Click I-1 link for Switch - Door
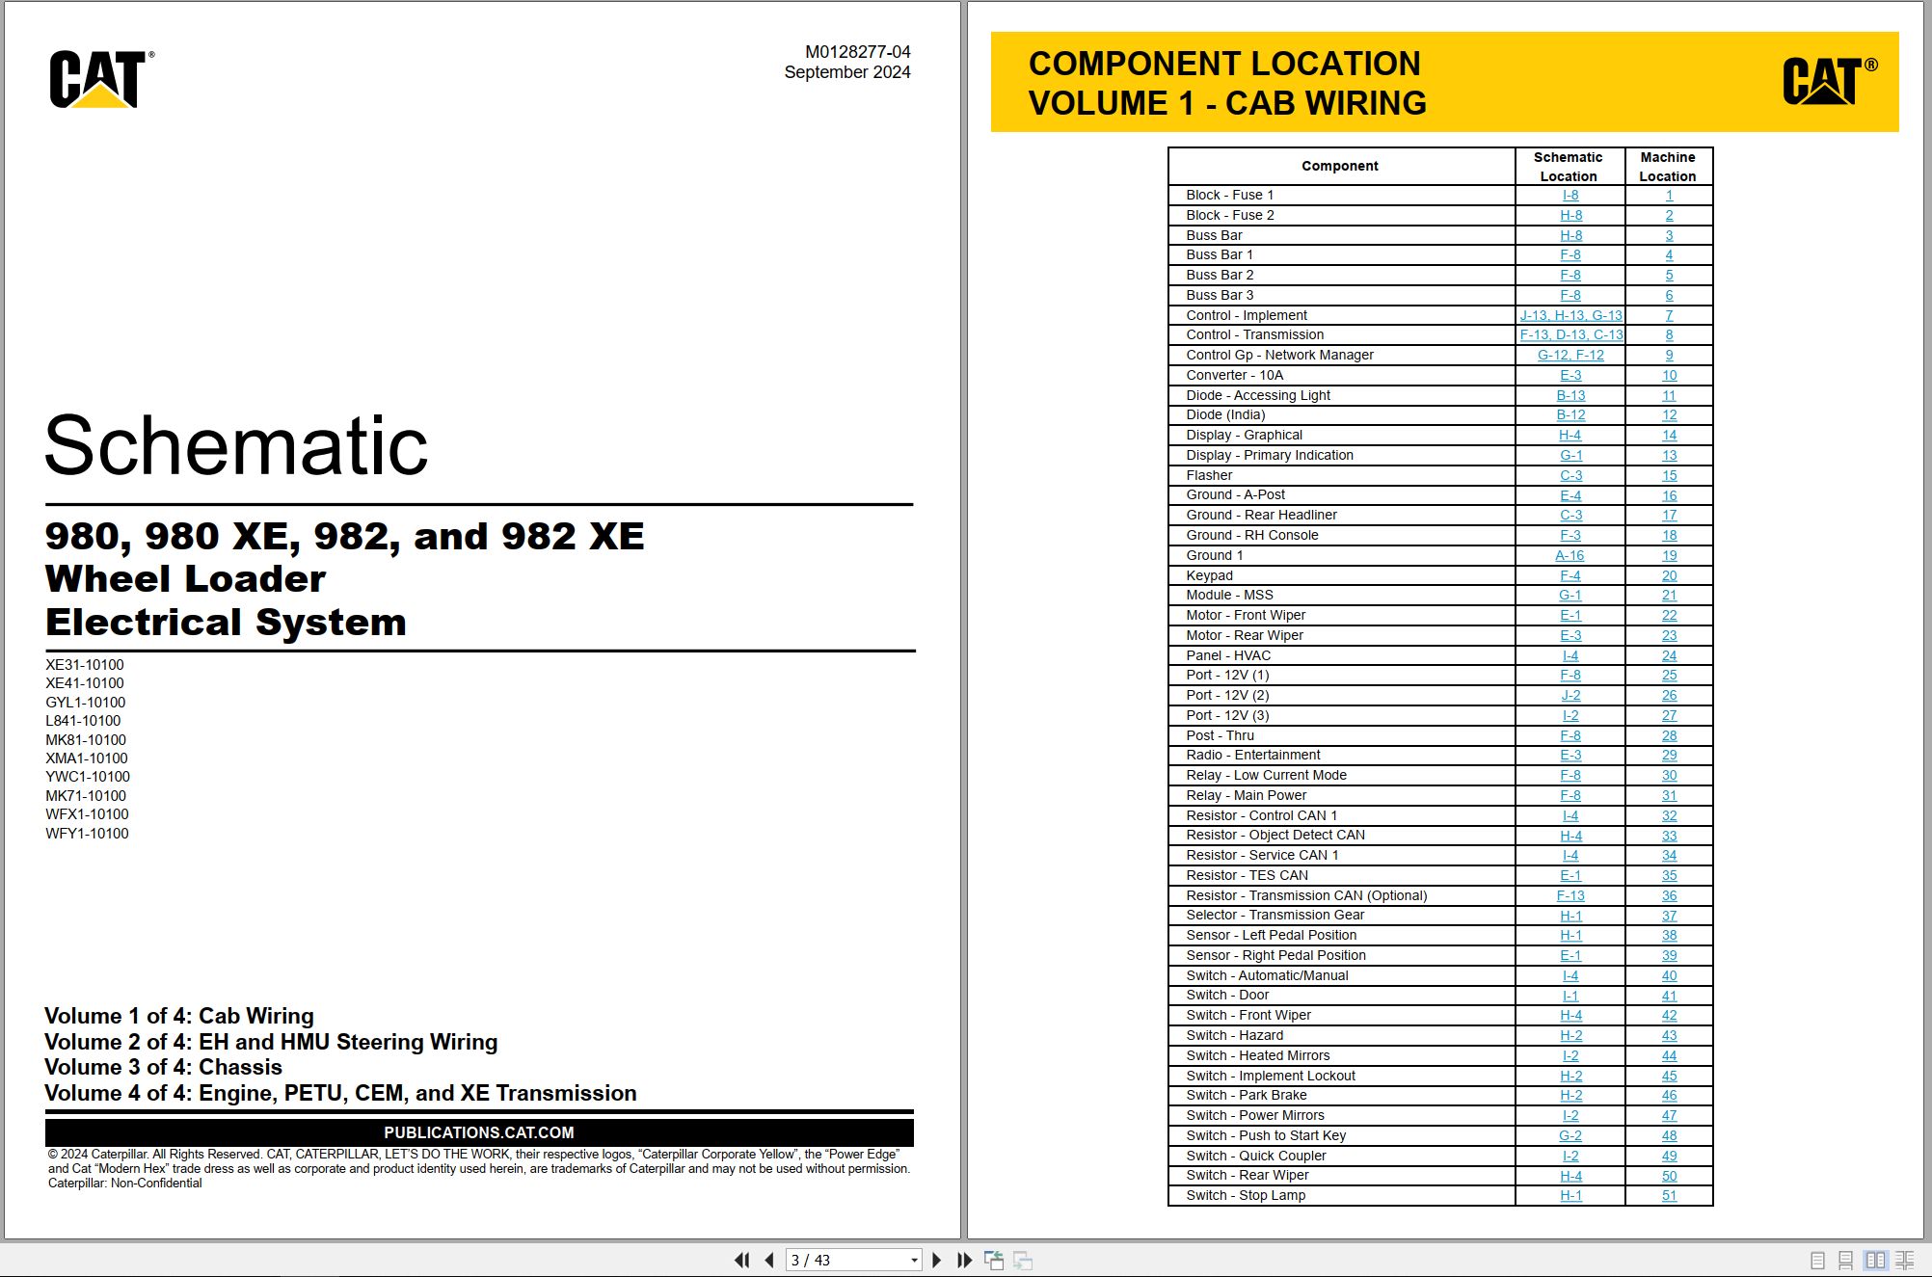Viewport: 1932px width, 1277px height. pos(1570,996)
